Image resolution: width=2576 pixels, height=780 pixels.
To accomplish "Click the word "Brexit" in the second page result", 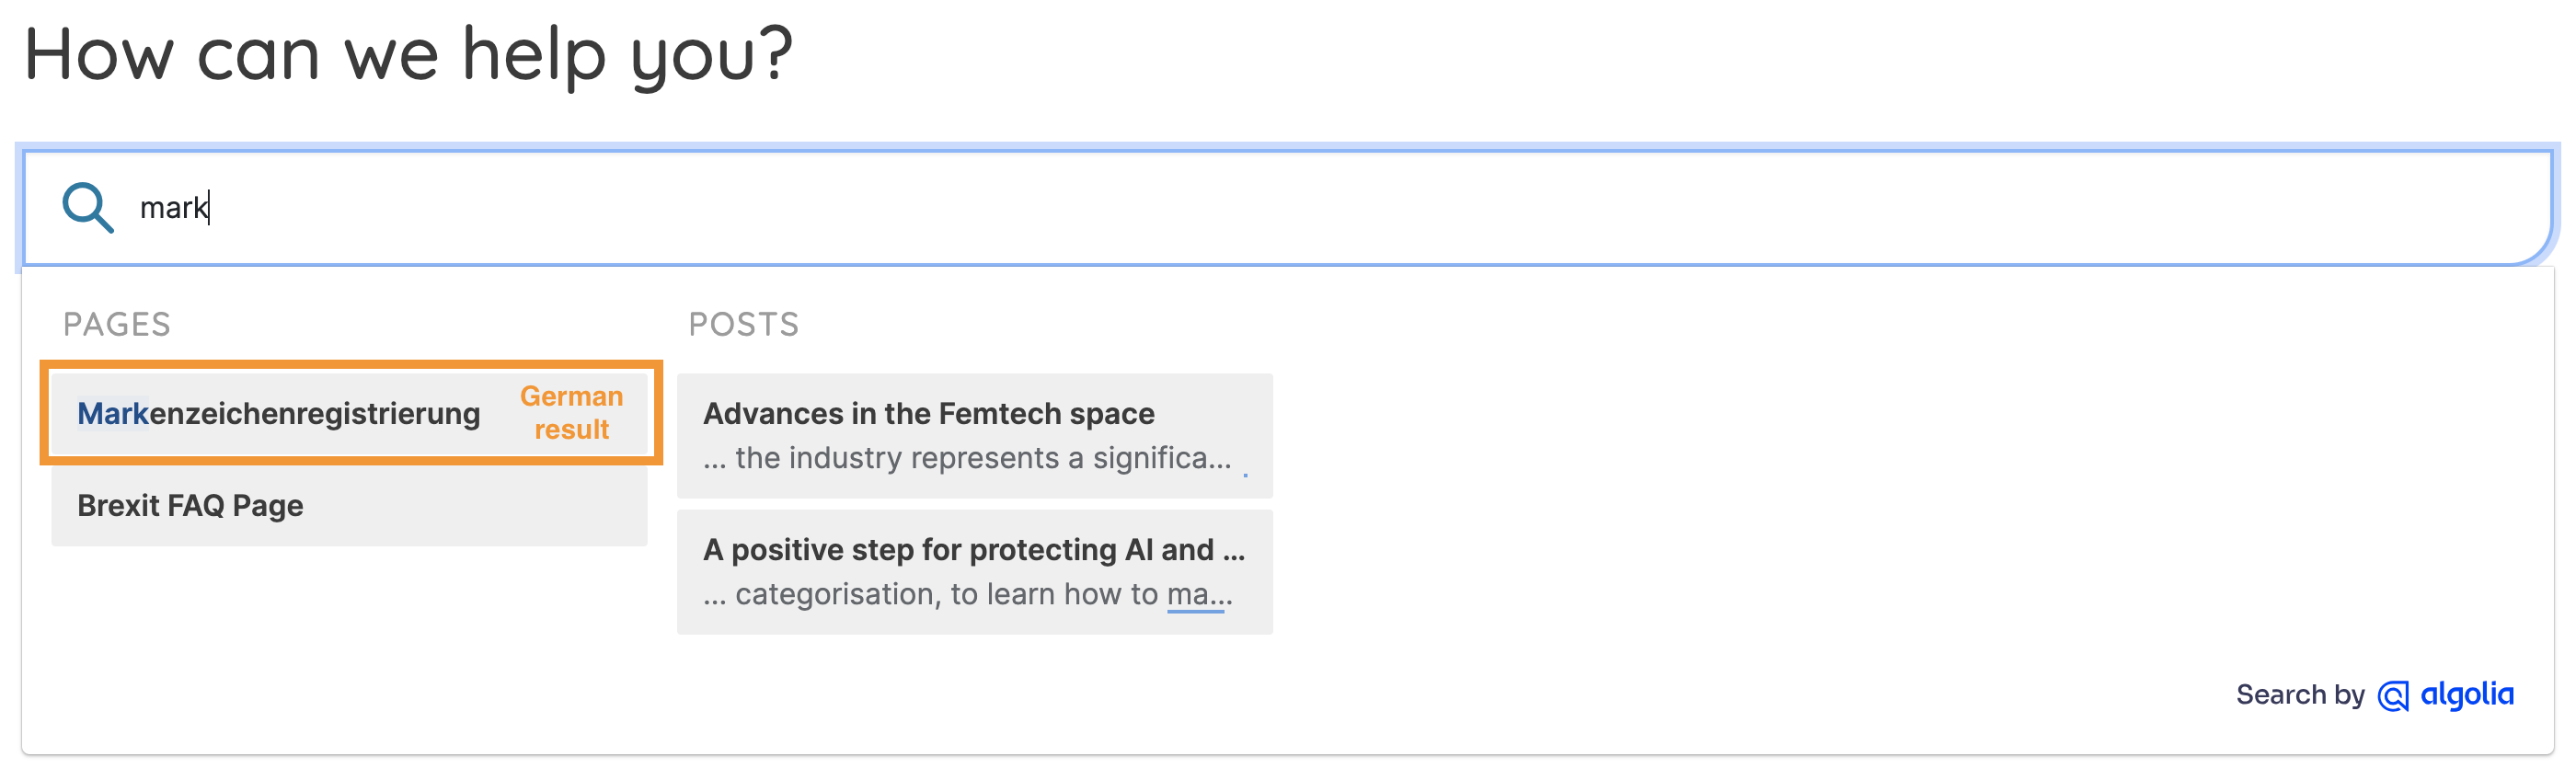I will coord(118,506).
